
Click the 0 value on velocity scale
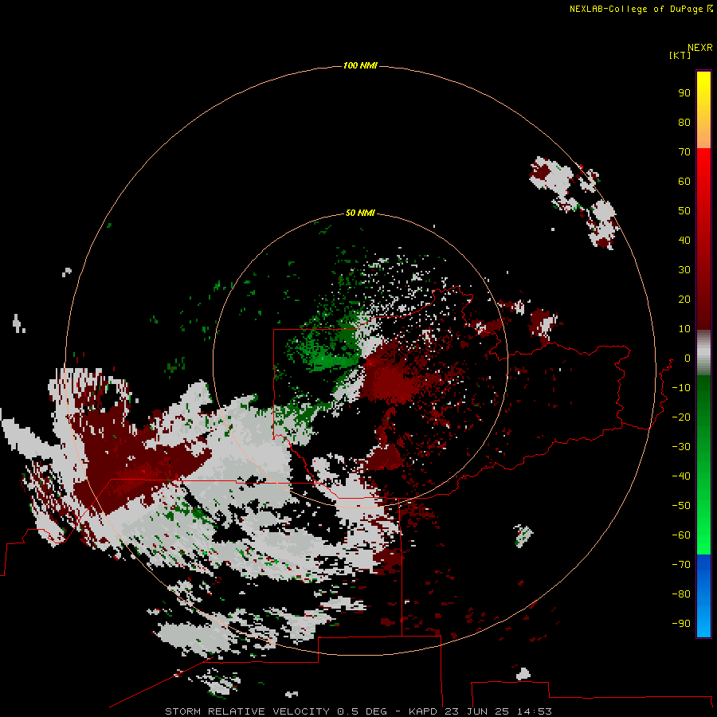(x=687, y=358)
